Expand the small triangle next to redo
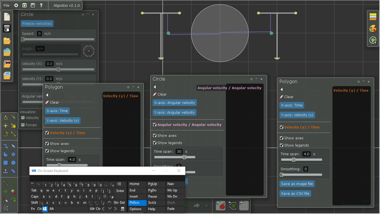Screen dimensions: 380x214 pyautogui.click(x=206, y=206)
